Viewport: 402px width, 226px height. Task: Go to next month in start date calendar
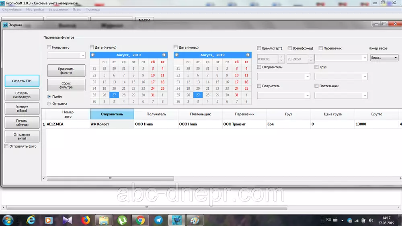pyautogui.click(x=164, y=55)
